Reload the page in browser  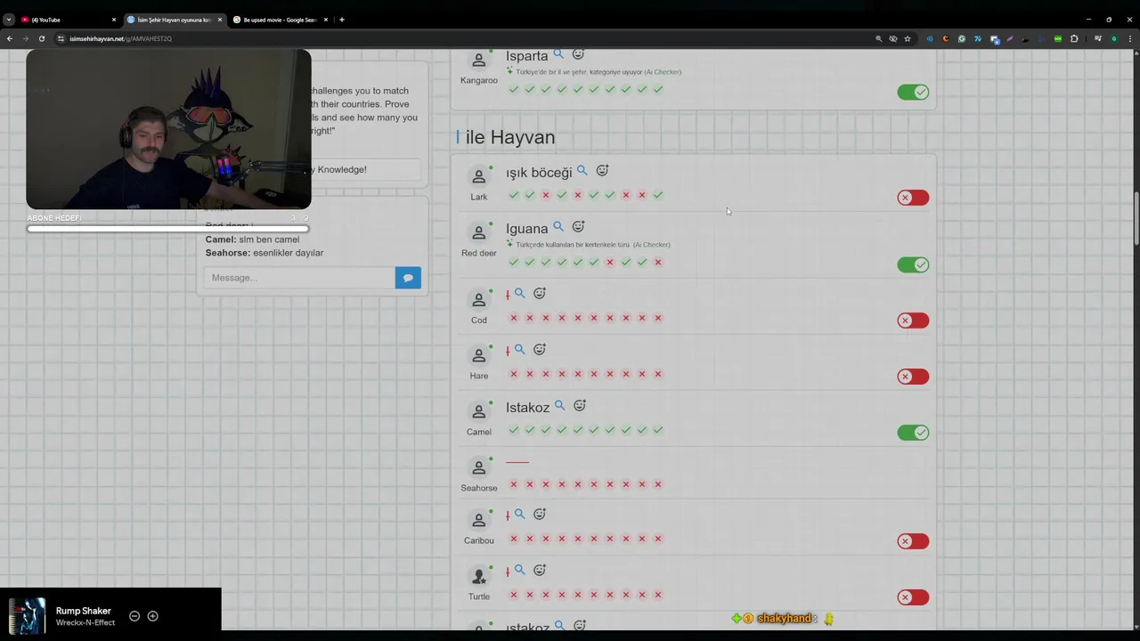click(41, 38)
